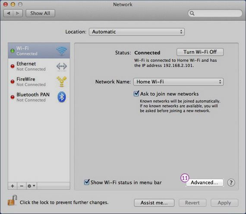The width and height of the screenshot is (246, 214).
Task: Close the Network window
Action: tap(6, 4)
